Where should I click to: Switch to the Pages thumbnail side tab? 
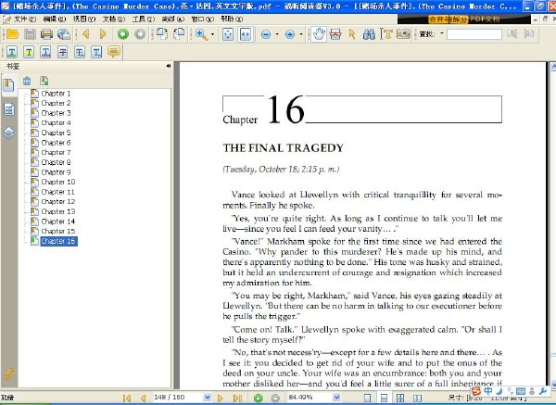pos(9,110)
